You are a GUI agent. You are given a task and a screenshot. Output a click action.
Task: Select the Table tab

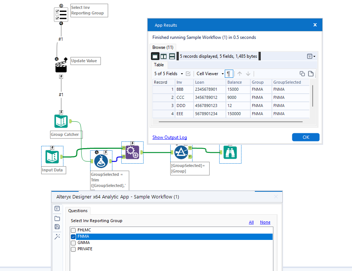tap(159, 65)
